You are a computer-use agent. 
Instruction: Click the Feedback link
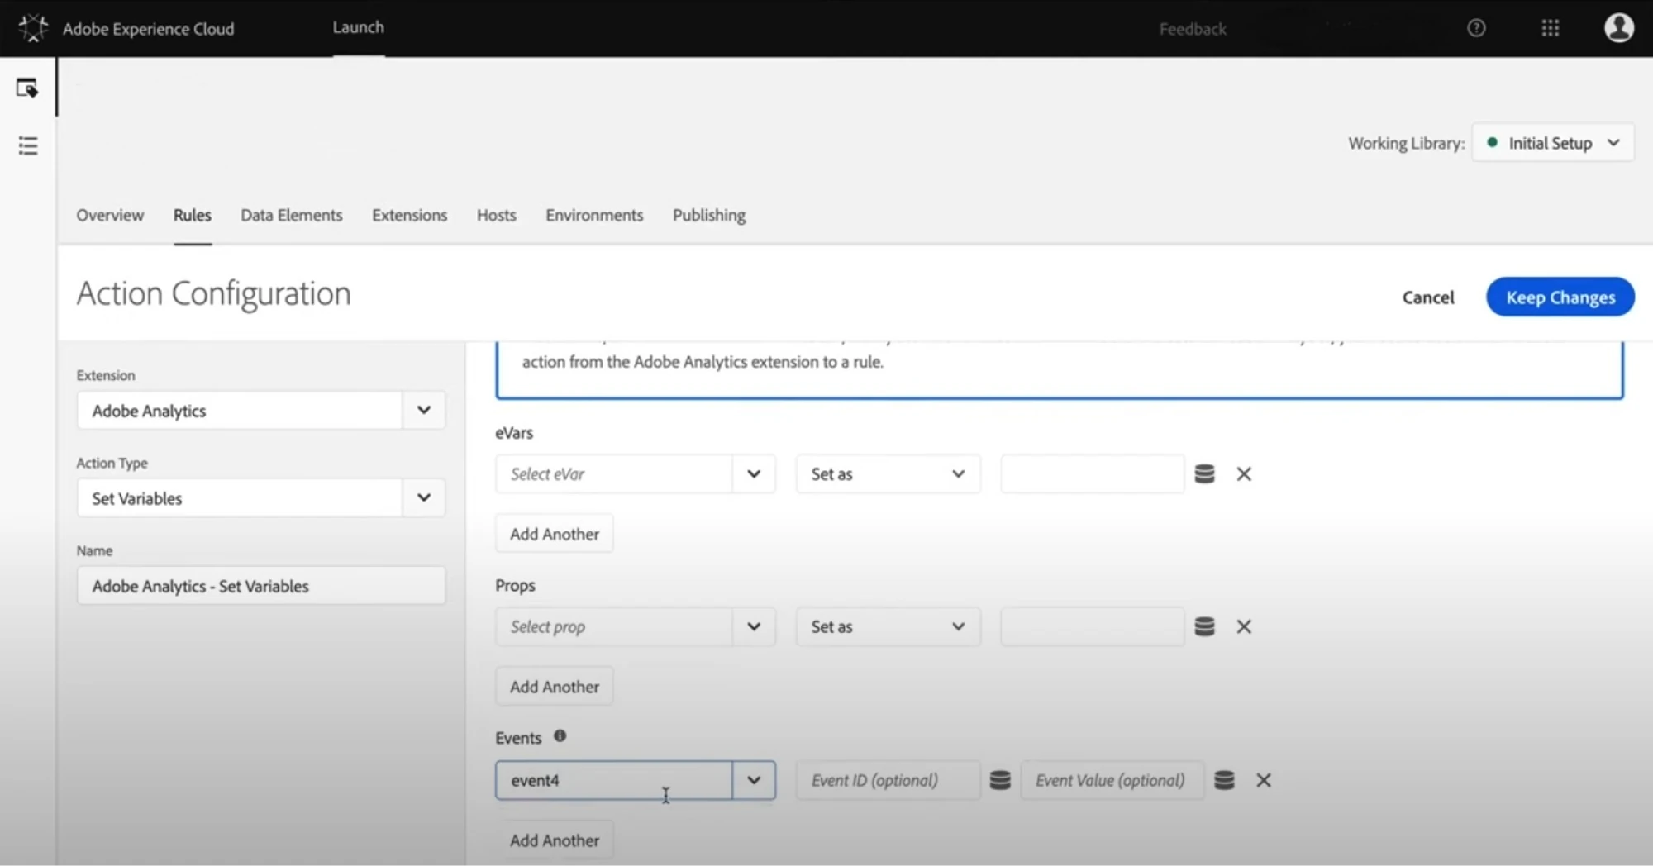[1193, 29]
